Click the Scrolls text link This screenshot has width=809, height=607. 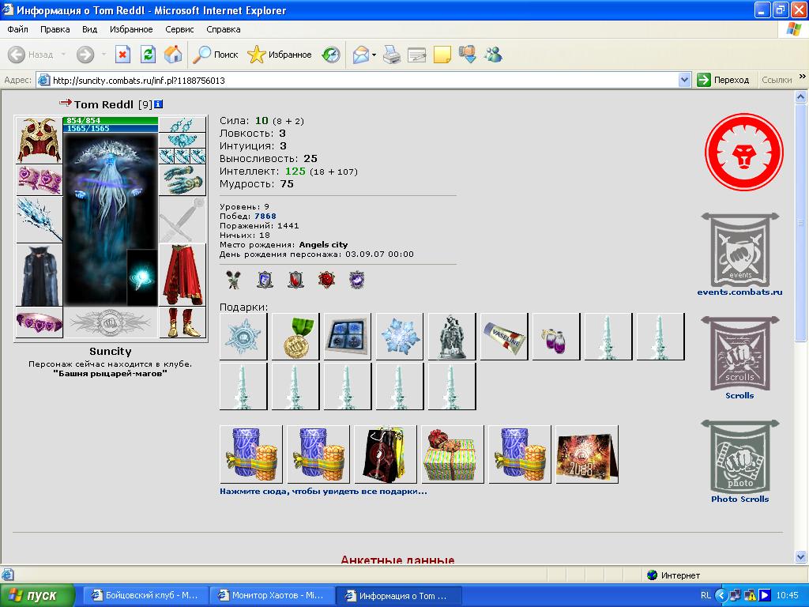[739, 396]
